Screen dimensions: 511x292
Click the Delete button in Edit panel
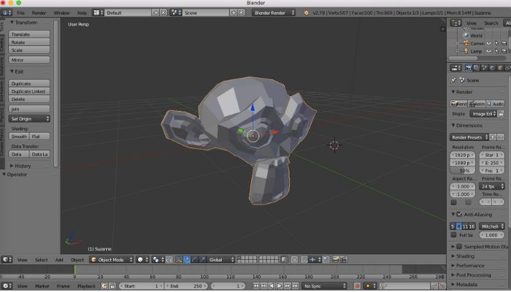coord(29,99)
